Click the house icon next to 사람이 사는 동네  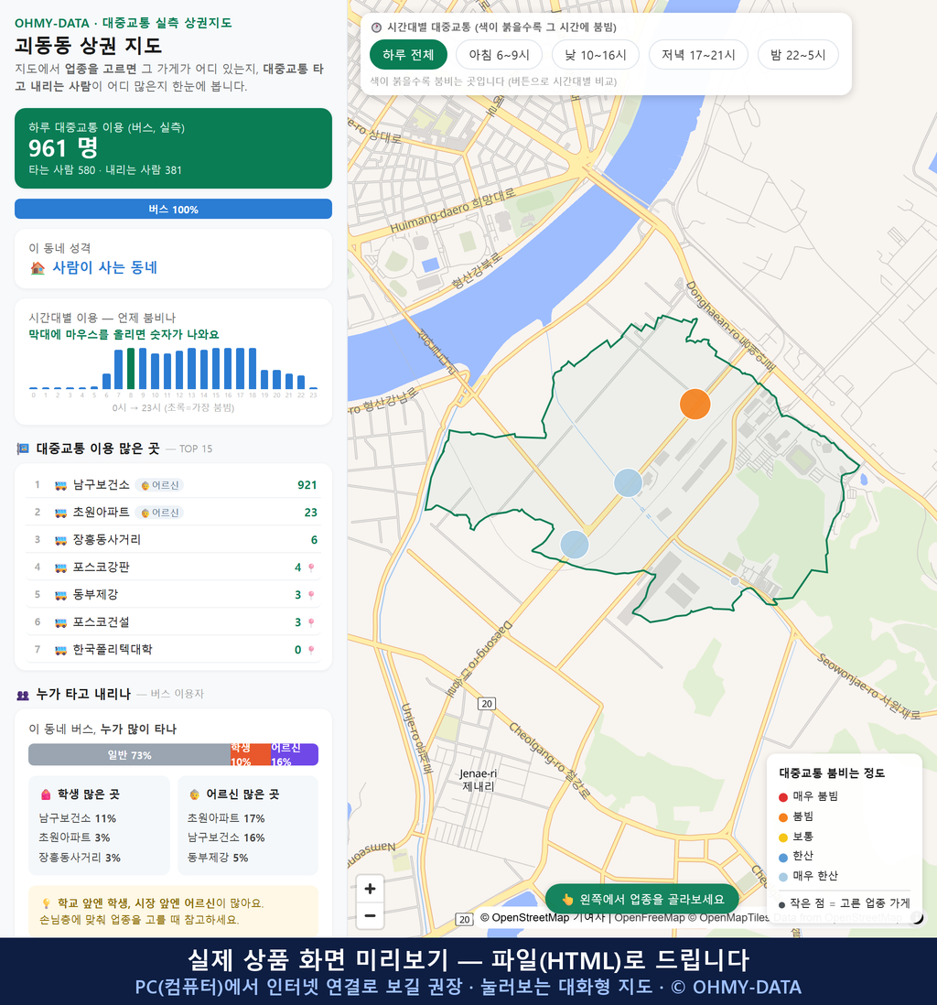[x=38, y=268]
